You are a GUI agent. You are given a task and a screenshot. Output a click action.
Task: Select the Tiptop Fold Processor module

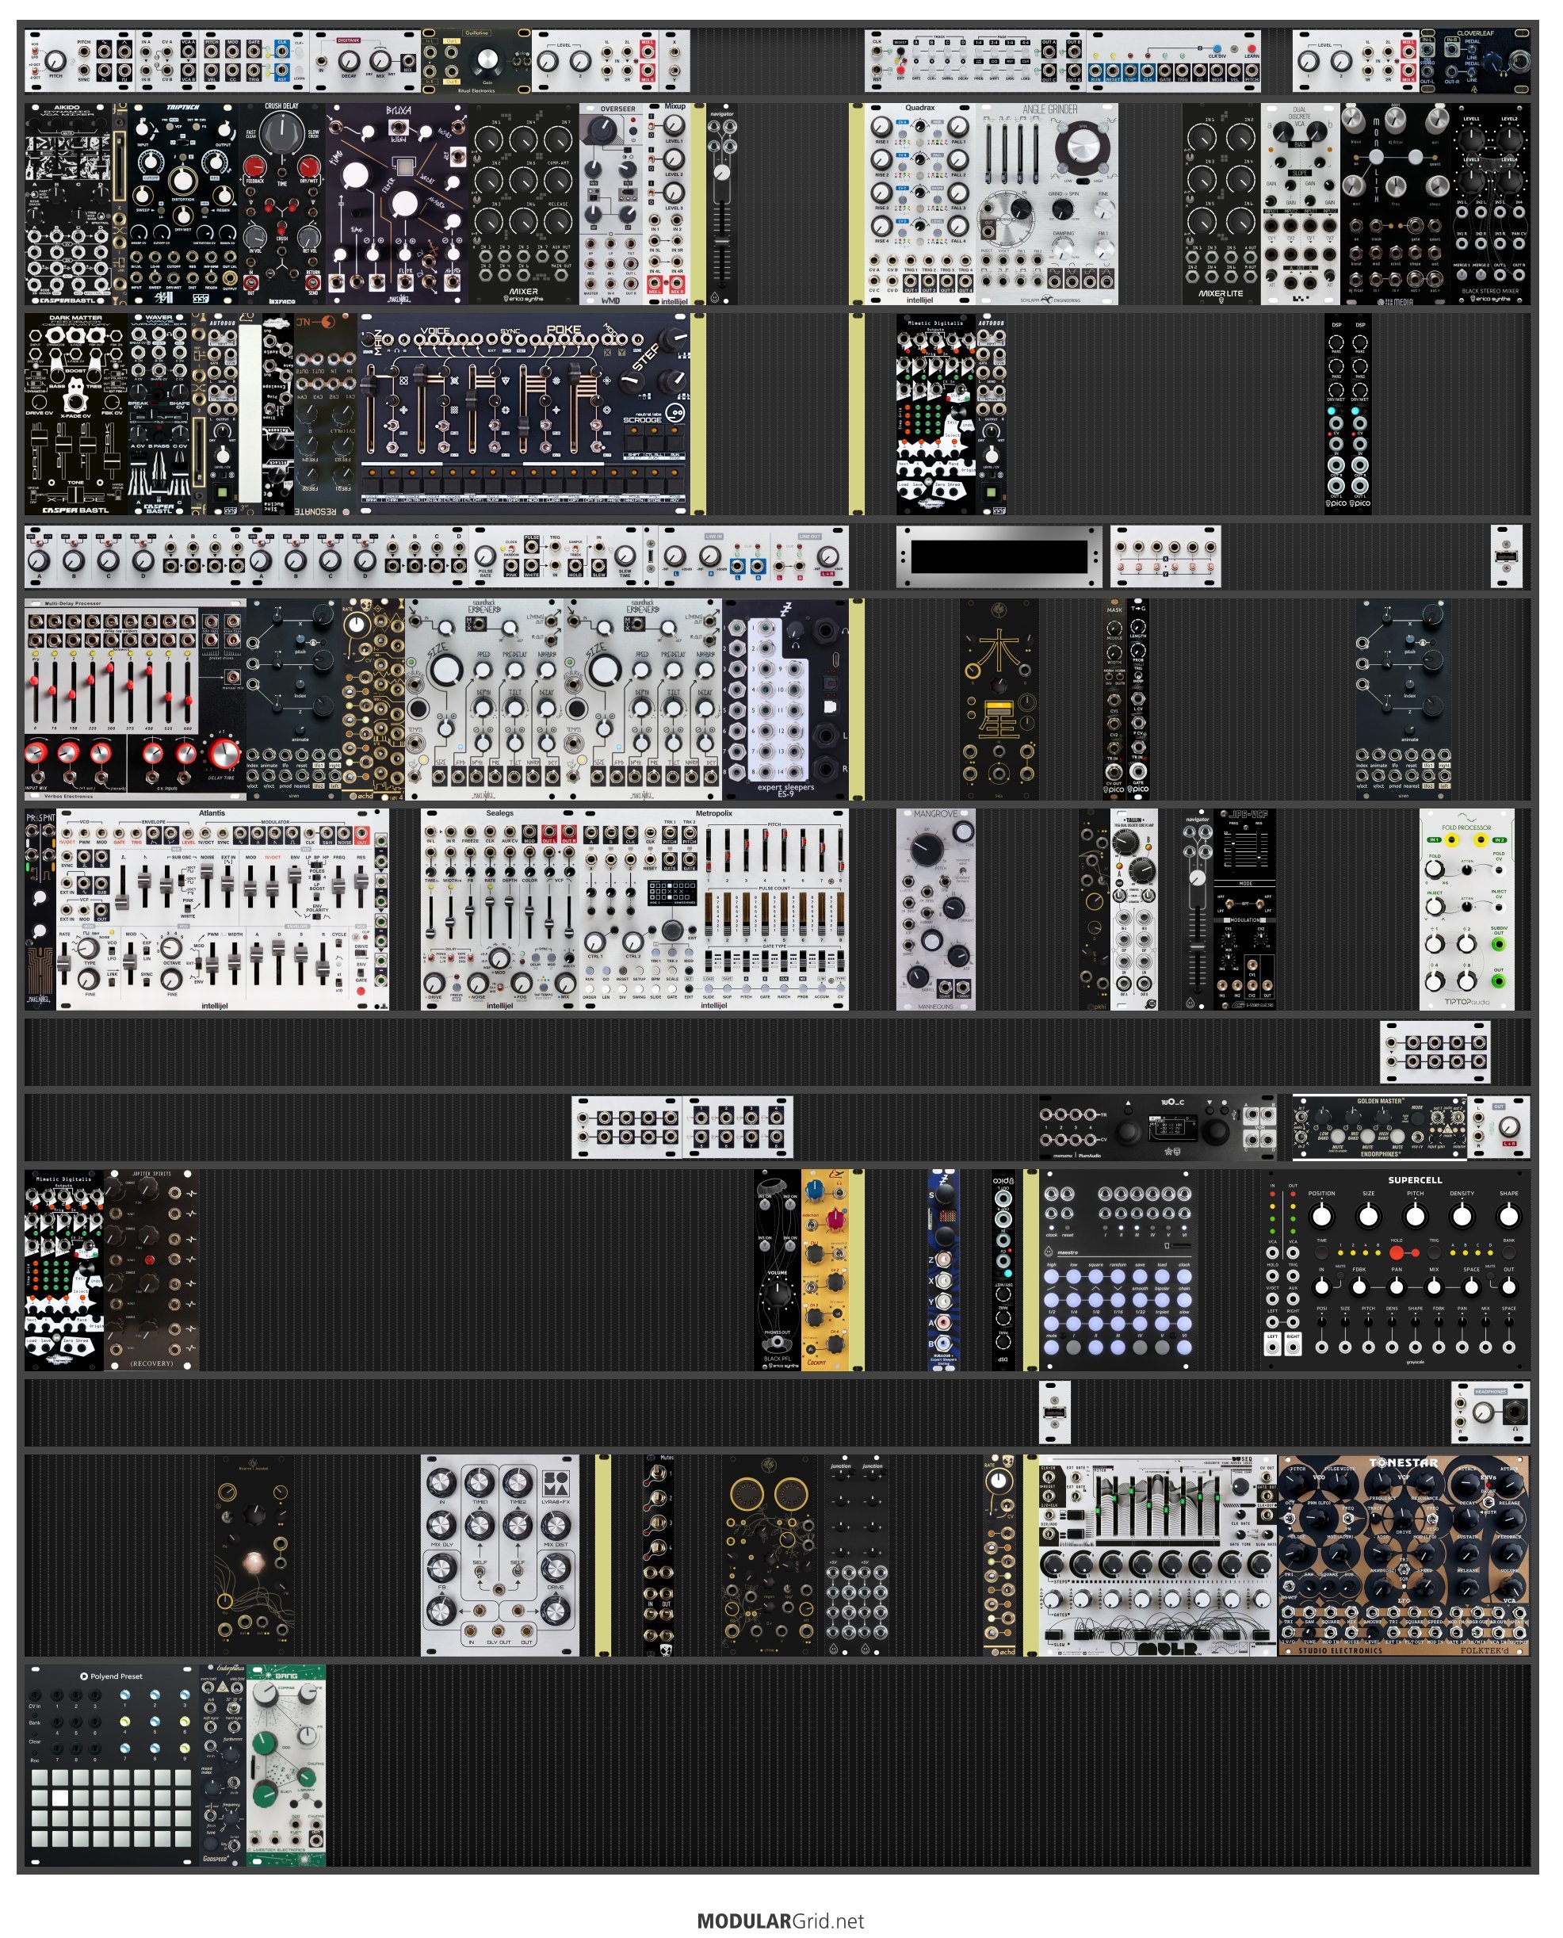point(1466,909)
